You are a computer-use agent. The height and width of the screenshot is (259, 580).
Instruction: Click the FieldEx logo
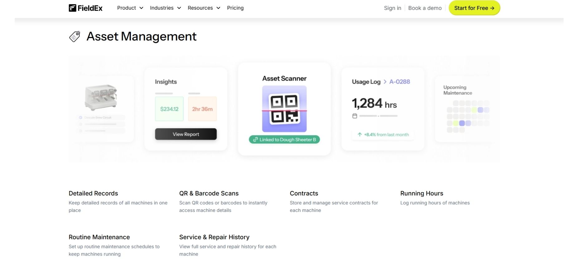pyautogui.click(x=85, y=8)
